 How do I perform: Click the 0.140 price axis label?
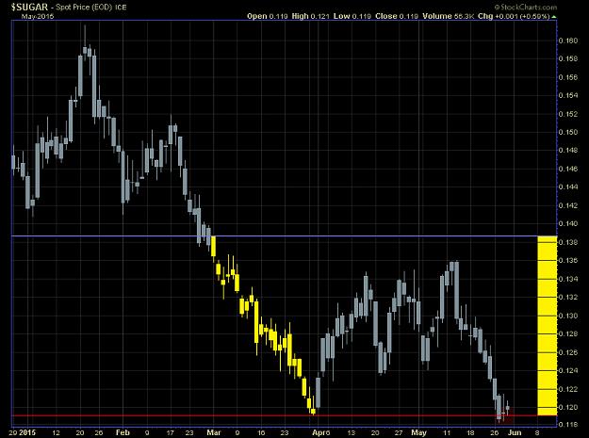pos(567,223)
